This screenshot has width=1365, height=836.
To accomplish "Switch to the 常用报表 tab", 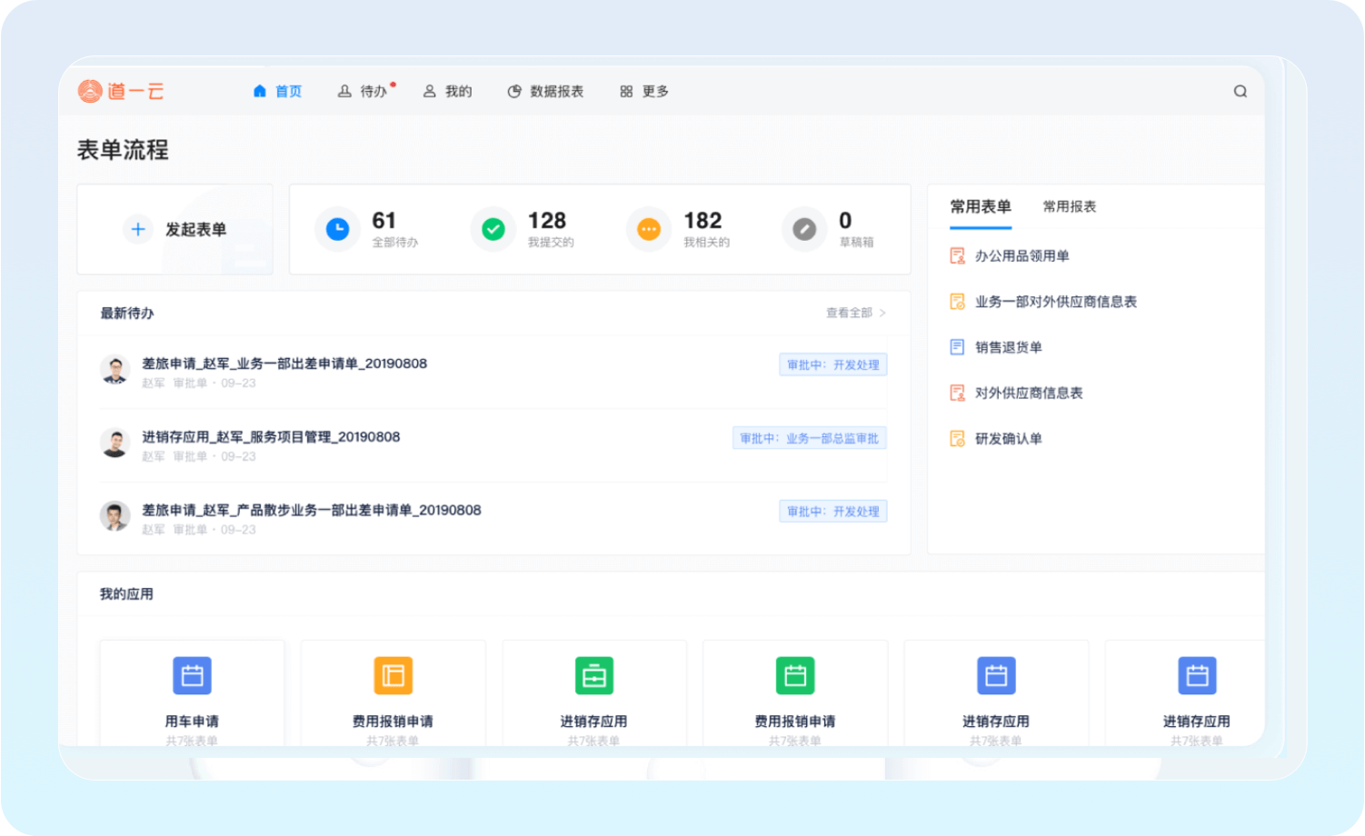I will click(1069, 207).
